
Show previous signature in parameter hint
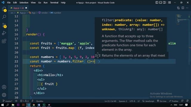(x=98, y=53)
